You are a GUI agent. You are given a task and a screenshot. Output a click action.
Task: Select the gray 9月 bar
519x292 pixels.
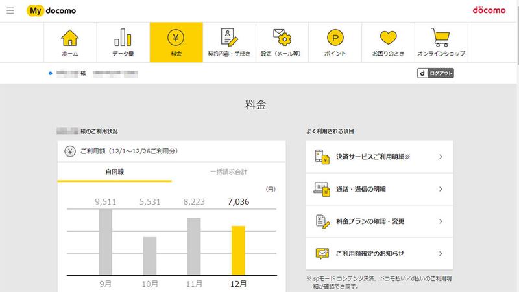105,242
